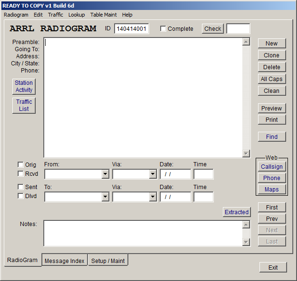Click the Exit button
The height and width of the screenshot is (281, 297).
[273, 267]
